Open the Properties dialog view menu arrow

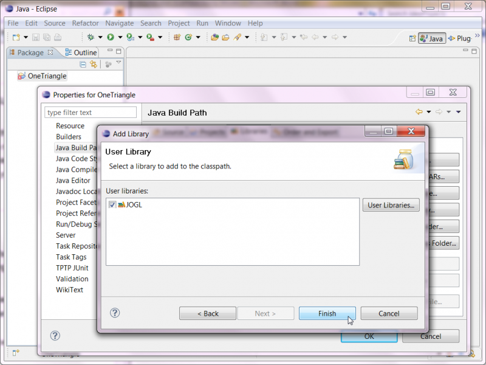coord(458,112)
